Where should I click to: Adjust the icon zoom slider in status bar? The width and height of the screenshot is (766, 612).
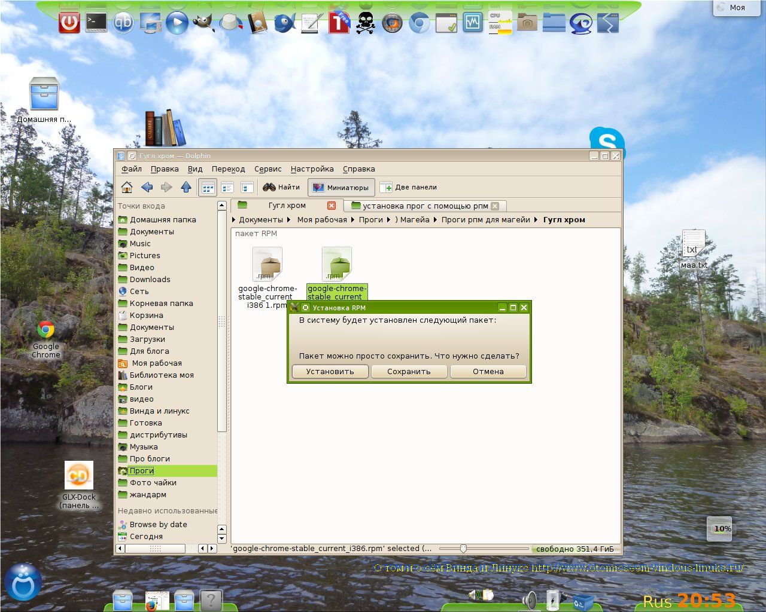(x=463, y=549)
